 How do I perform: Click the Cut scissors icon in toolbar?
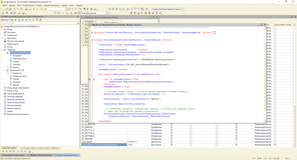(14, 9)
